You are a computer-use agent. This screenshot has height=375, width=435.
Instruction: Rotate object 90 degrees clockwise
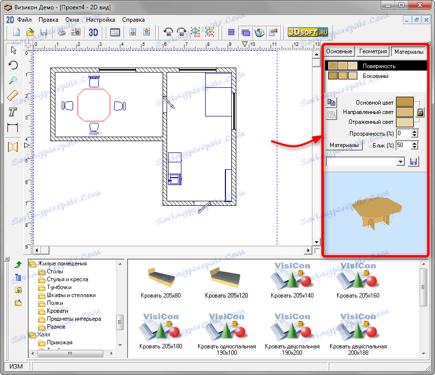[x=181, y=33]
